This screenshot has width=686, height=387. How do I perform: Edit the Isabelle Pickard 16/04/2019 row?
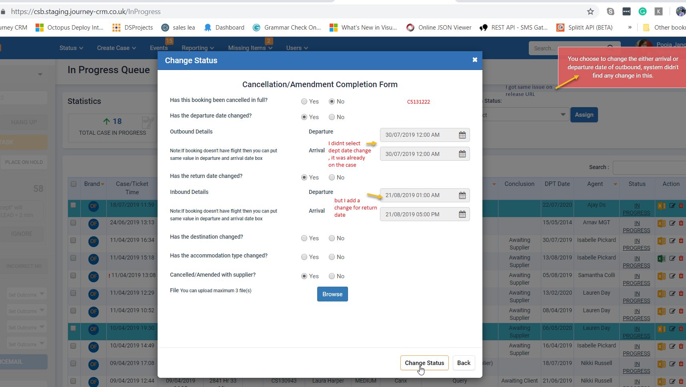pos(672,346)
